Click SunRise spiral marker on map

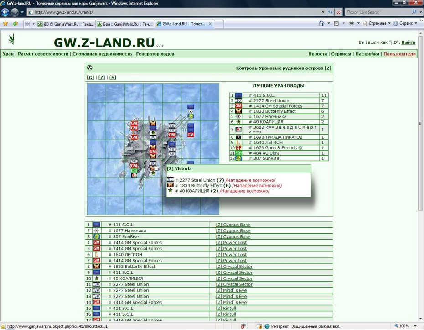(191, 116)
